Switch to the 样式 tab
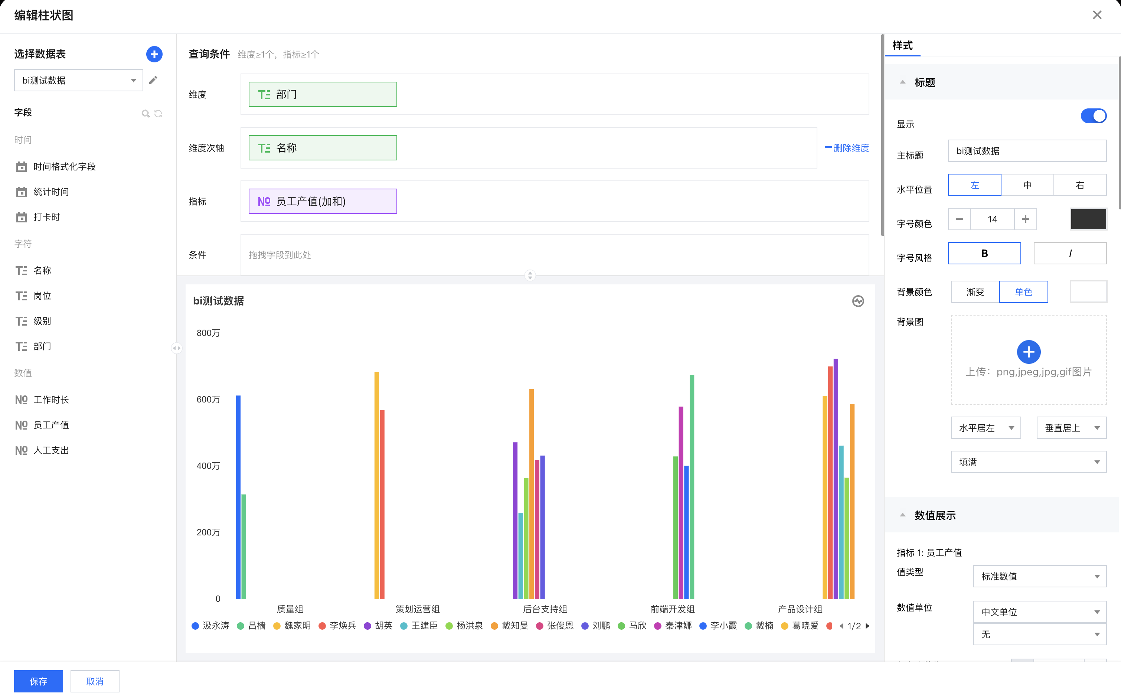Image resolution: width=1121 pixels, height=698 pixels. tap(902, 46)
